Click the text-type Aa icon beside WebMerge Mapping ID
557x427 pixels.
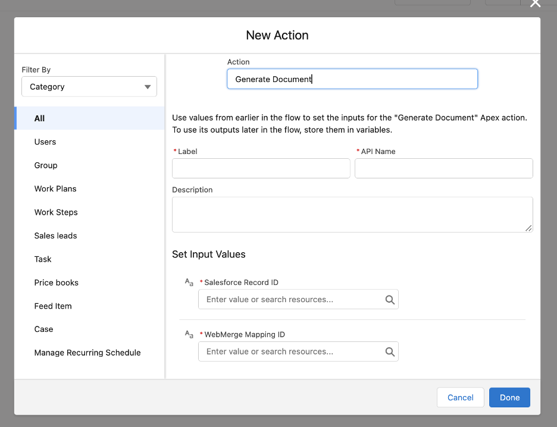click(x=189, y=334)
